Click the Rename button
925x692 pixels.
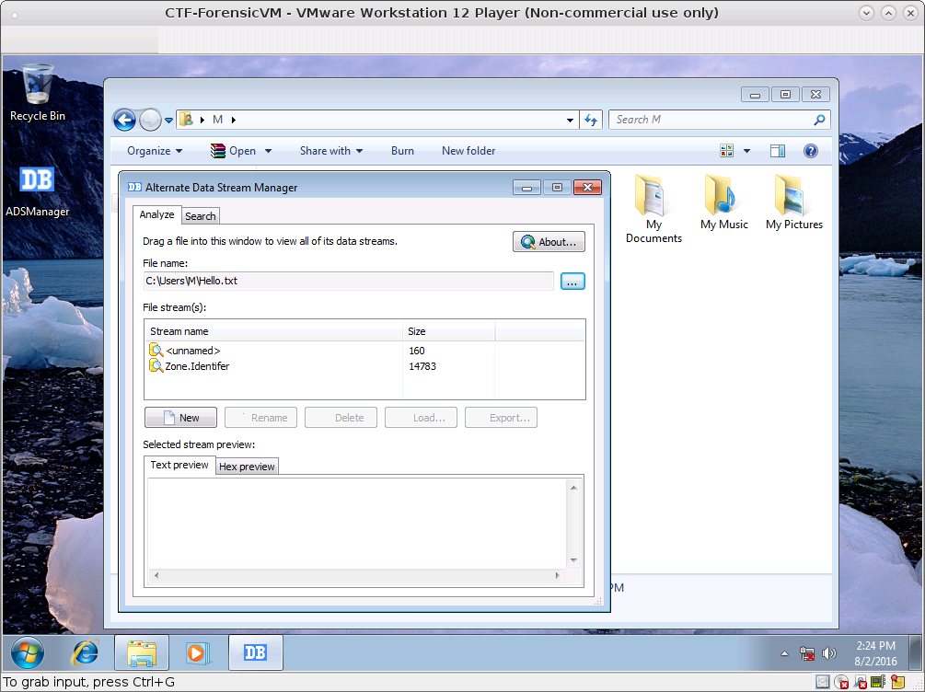pyautogui.click(x=260, y=418)
